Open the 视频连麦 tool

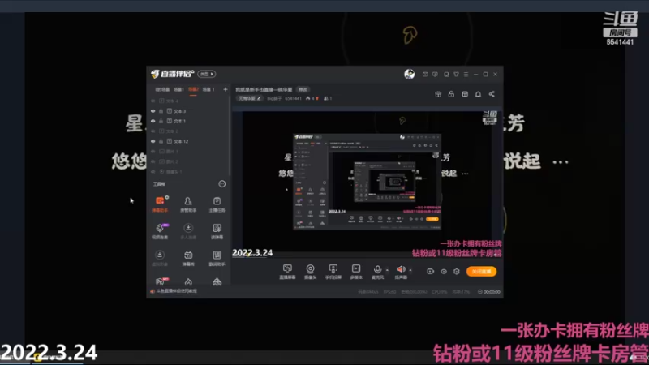[160, 231]
